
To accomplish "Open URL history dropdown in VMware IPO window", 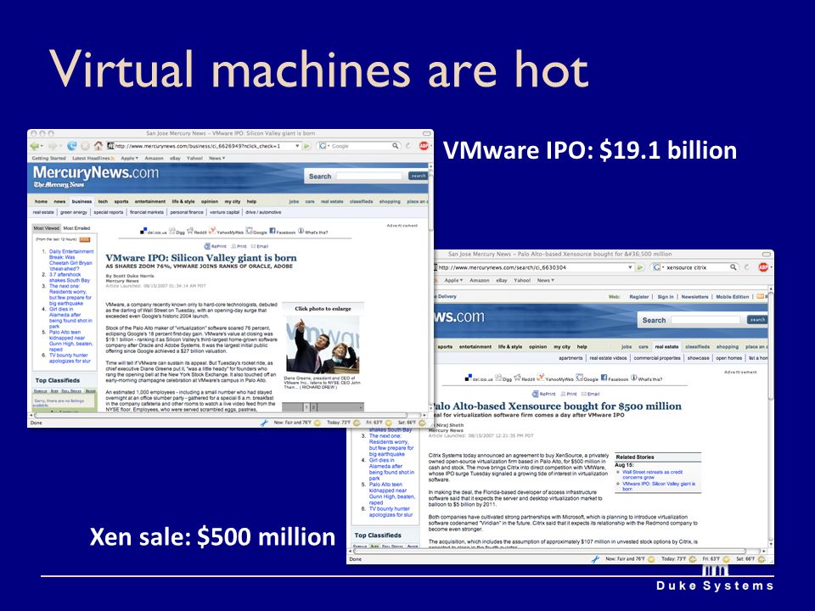I will pos(297,146).
